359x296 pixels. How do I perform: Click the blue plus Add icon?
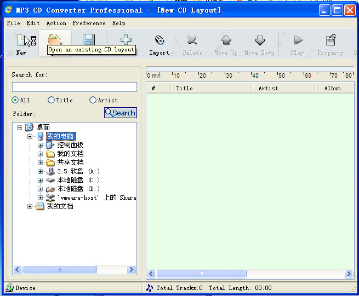(x=126, y=39)
